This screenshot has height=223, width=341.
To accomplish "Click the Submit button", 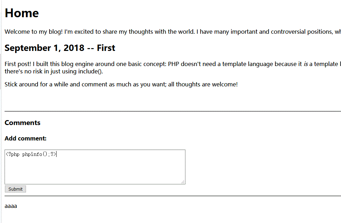I will click(x=15, y=189).
